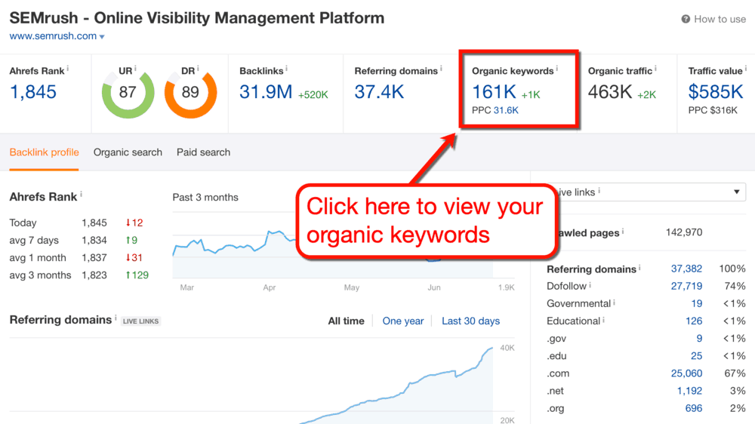Click the info icon beside Organic traffic
The height and width of the screenshot is (424, 755).
coord(655,69)
